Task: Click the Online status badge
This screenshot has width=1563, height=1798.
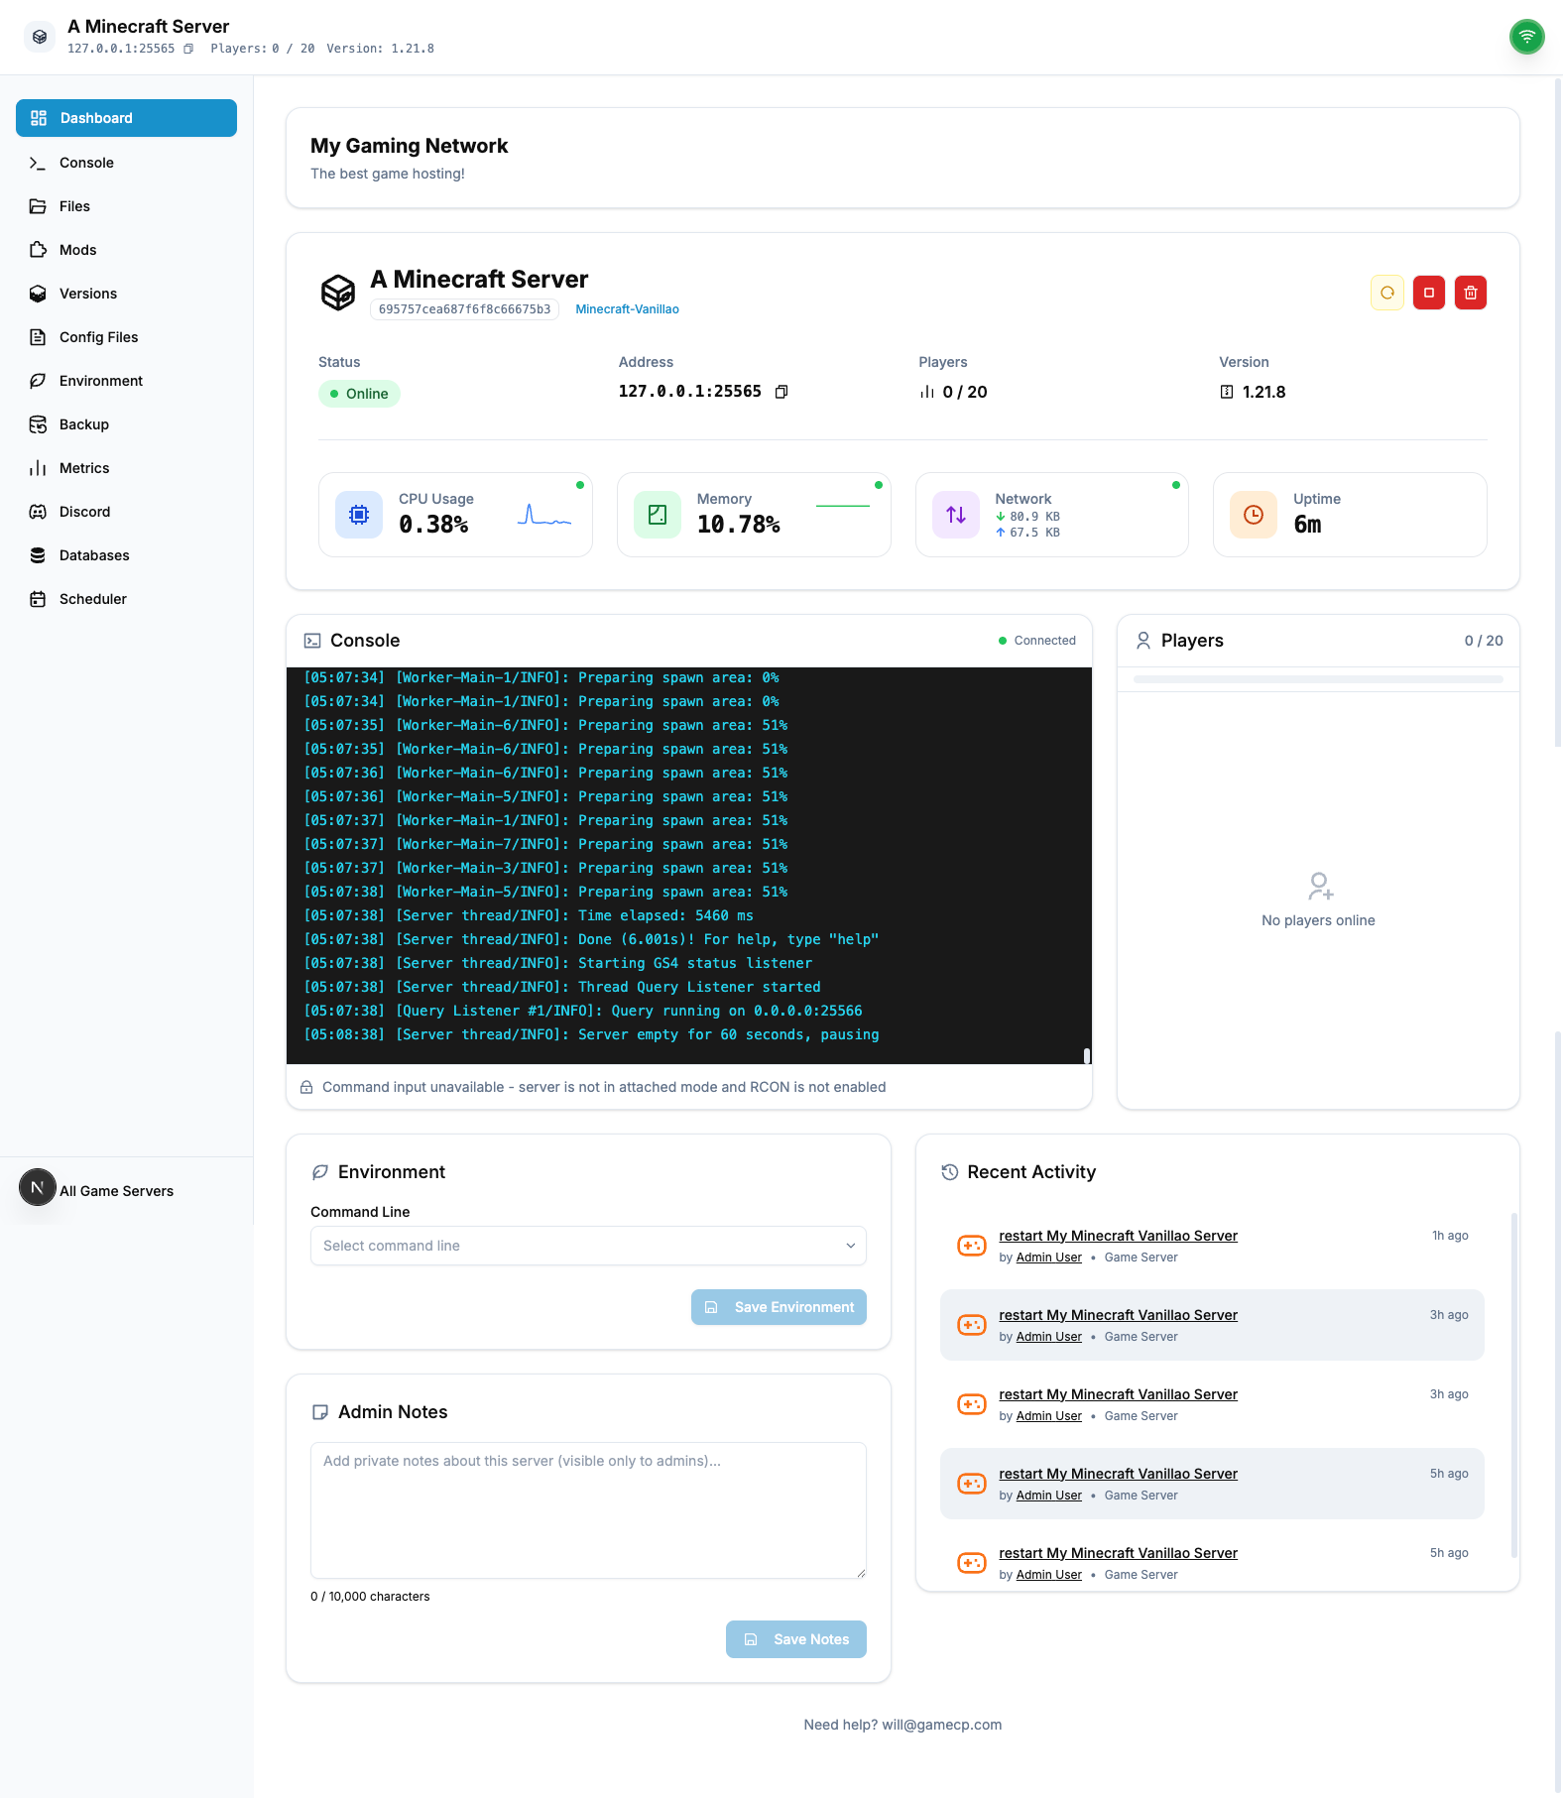Action: coord(359,394)
